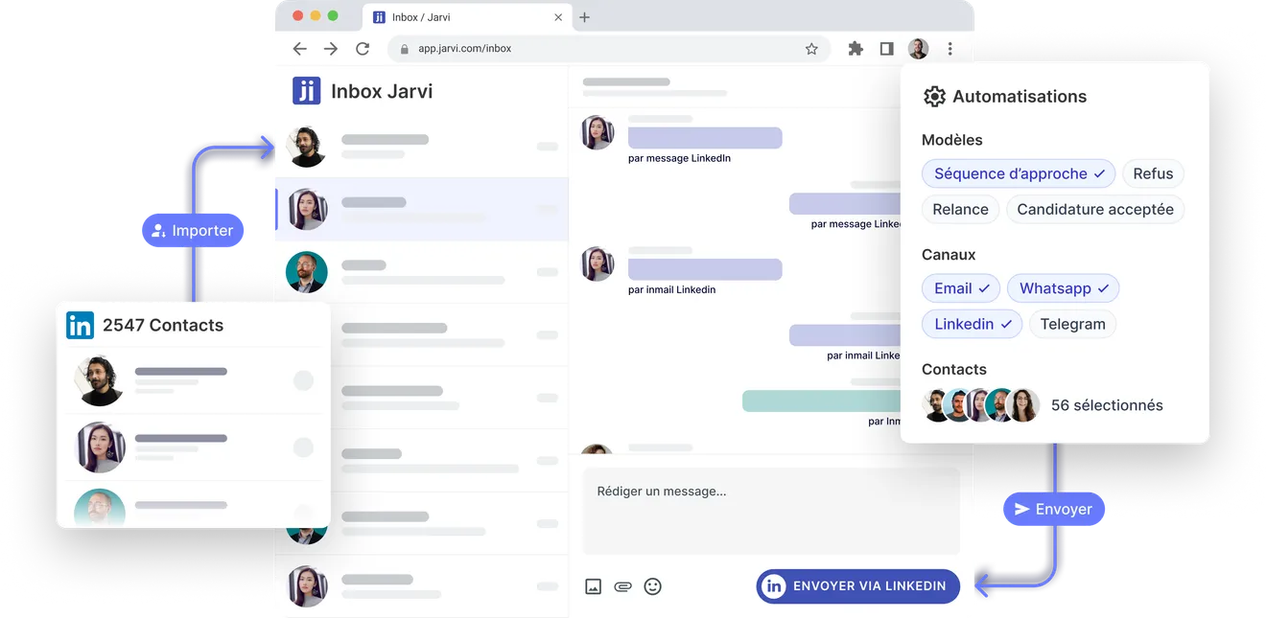Click the browser extensions puzzle icon
The image size is (1266, 618).
[856, 49]
